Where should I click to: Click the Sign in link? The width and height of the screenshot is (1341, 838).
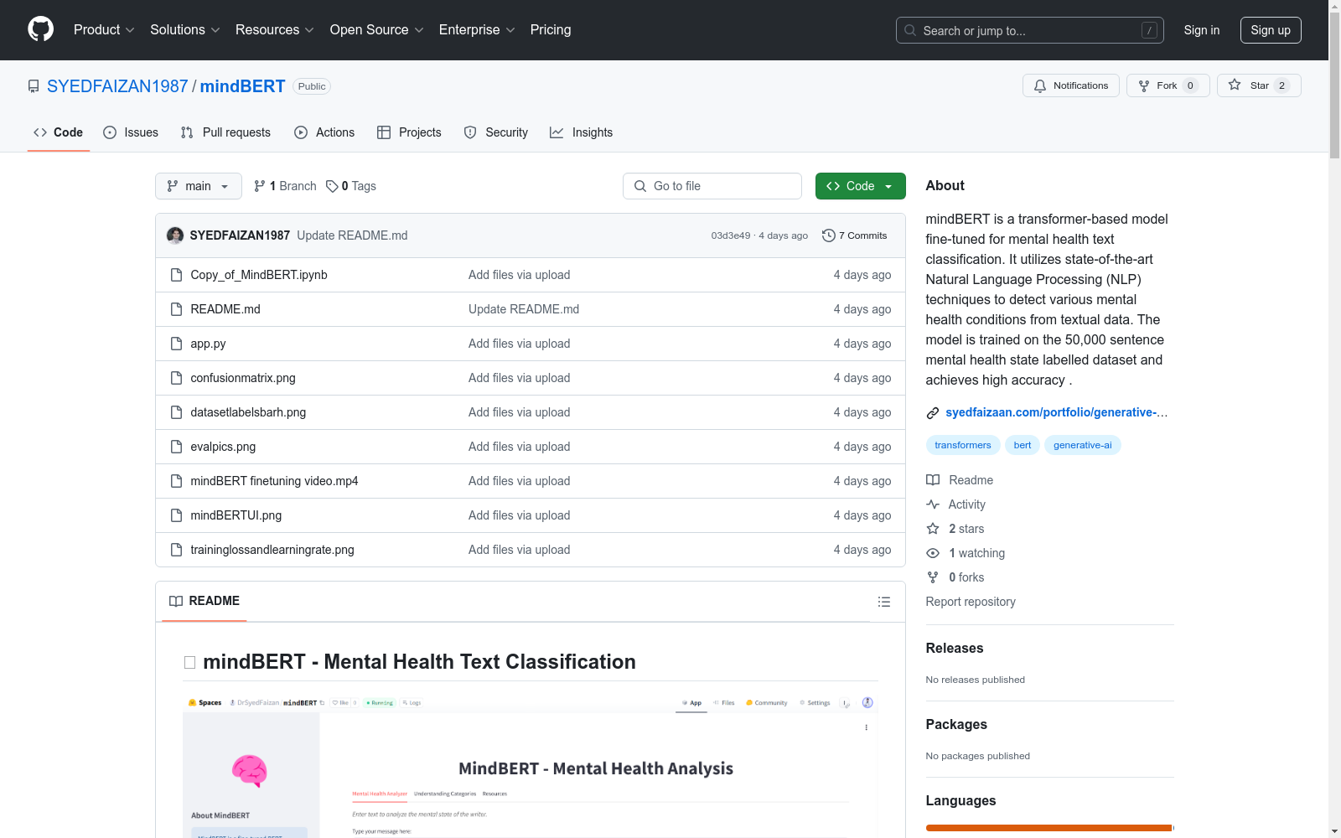(x=1201, y=30)
